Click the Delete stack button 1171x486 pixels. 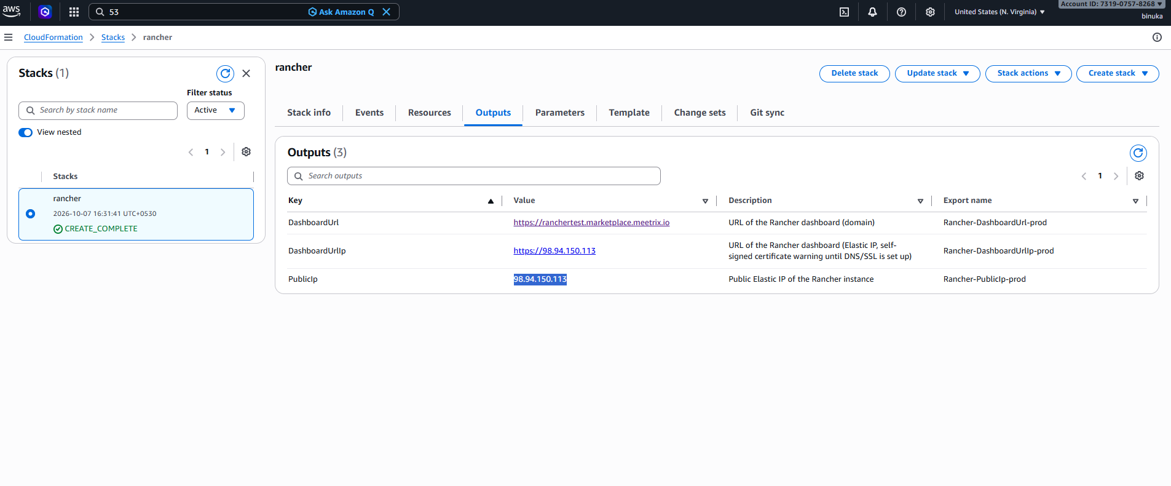click(854, 74)
